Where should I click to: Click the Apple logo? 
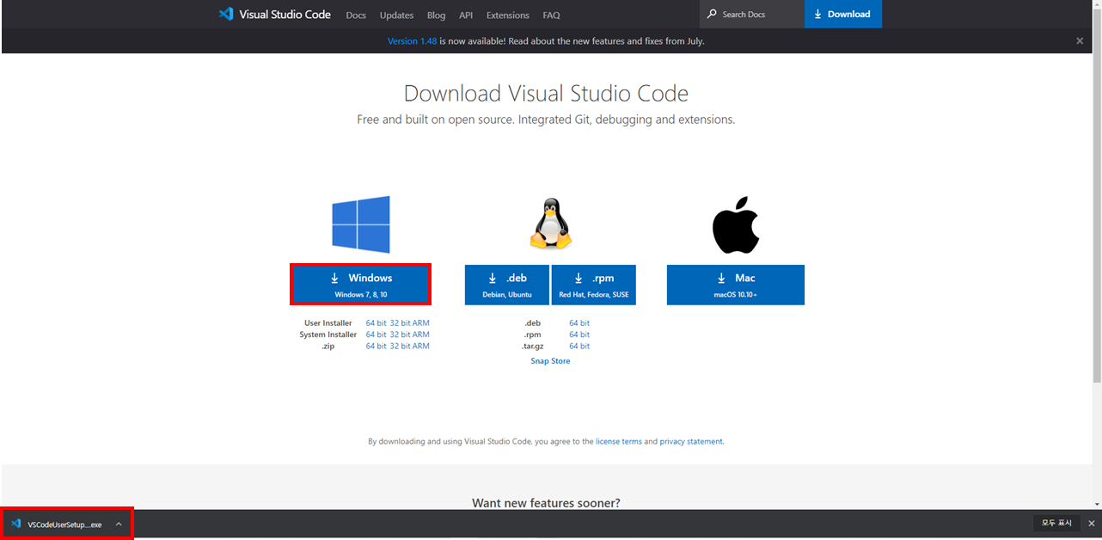click(x=735, y=224)
